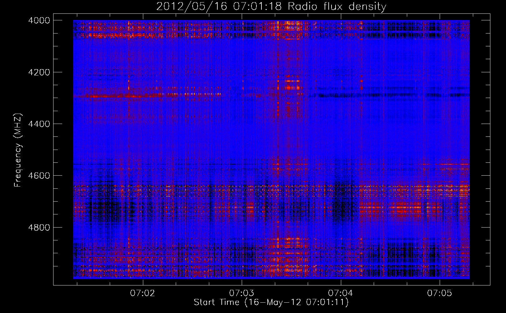This screenshot has height=313, width=506.
Task: Click the 07:03 time tick label
Action: [242, 293]
